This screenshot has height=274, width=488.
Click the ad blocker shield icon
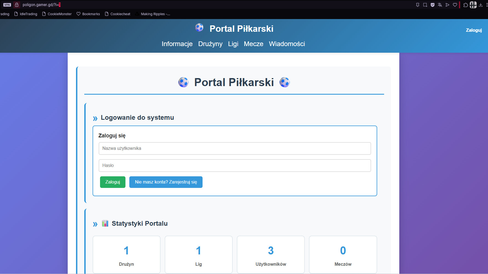click(x=432, y=5)
